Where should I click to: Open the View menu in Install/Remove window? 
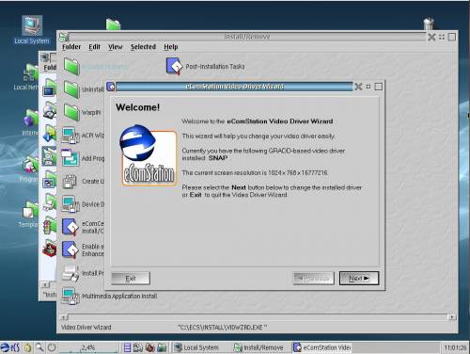116,47
